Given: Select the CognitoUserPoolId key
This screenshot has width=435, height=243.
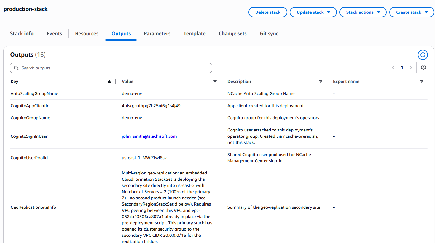Looking at the screenshot, I should (x=29, y=158).
